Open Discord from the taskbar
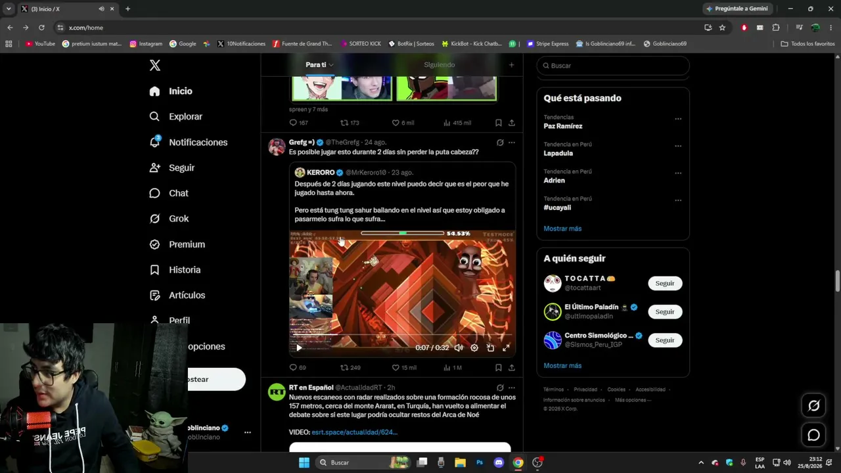The image size is (841, 473). [499, 462]
